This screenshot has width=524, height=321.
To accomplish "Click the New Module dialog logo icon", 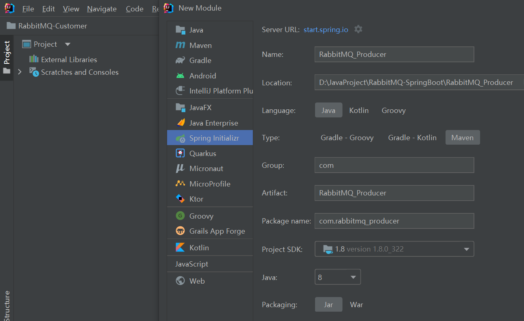I will (x=168, y=8).
